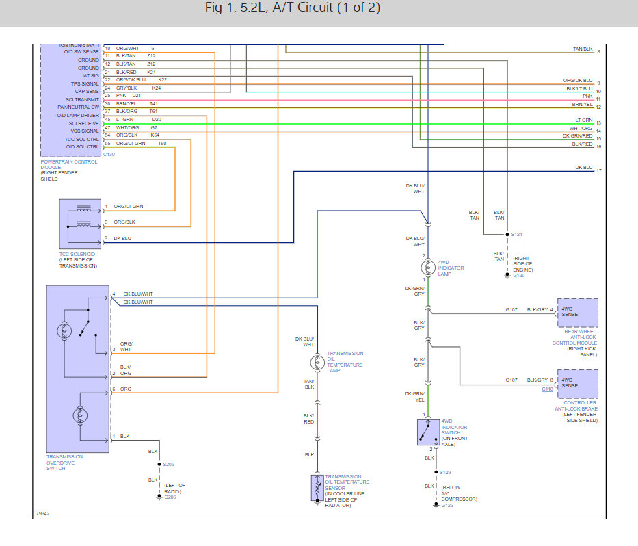
Task: Click the Powertrain Control Module label
Action: coord(69,164)
